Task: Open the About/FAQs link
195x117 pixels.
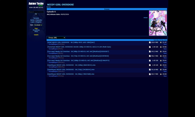Action: coord(36,30)
